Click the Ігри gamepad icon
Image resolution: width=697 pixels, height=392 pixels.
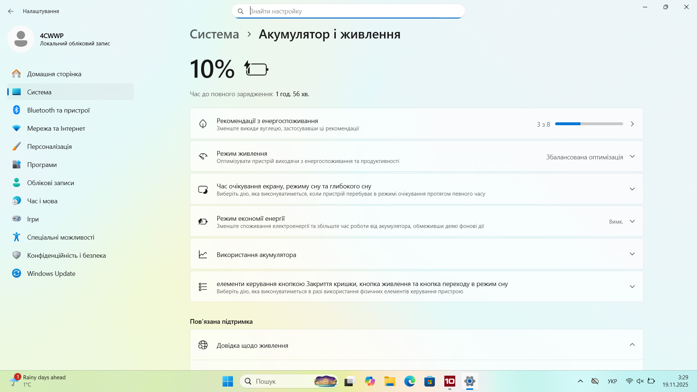pyautogui.click(x=16, y=219)
